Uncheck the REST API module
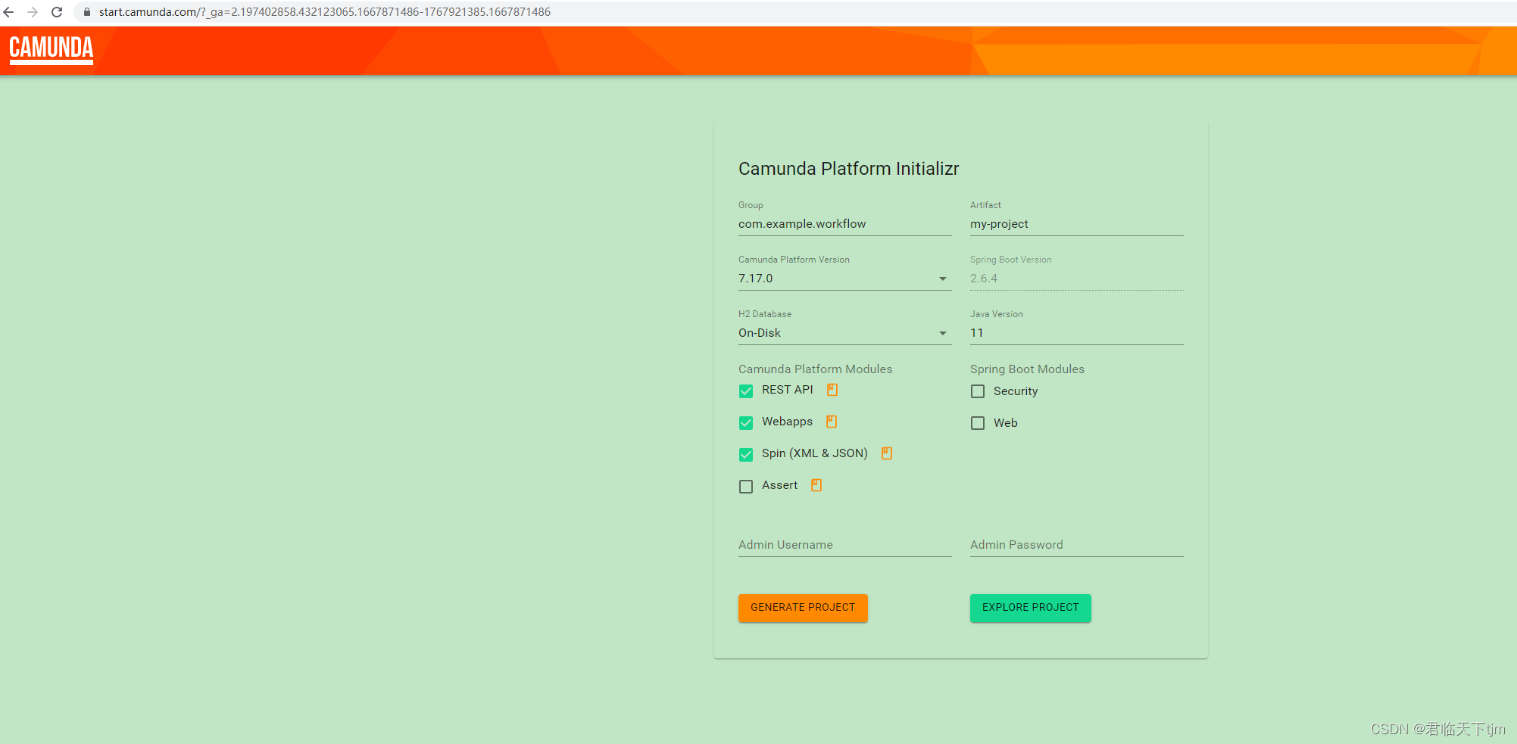The width and height of the screenshot is (1517, 744). pyautogui.click(x=745, y=391)
